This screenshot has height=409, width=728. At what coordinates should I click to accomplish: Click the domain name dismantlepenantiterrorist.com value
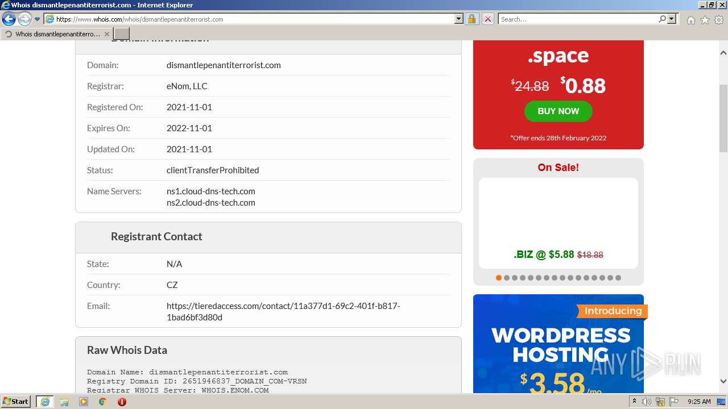point(224,65)
